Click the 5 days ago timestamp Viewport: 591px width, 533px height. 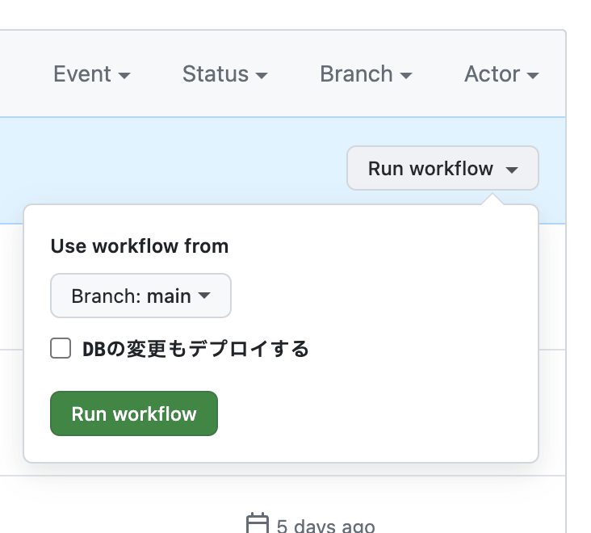click(x=325, y=526)
